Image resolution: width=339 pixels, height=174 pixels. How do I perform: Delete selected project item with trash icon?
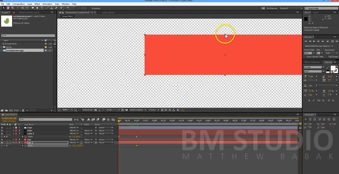click(23, 110)
